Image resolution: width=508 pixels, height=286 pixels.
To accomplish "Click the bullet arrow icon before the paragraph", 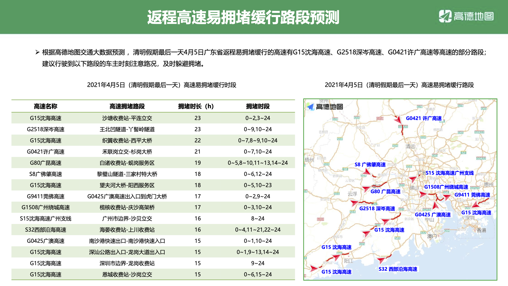I will coord(37,52).
